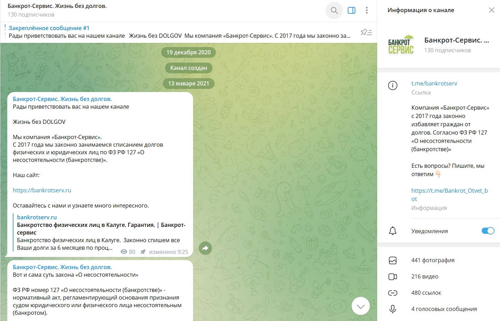This screenshot has height=321, width=500.
Task: Click the Информация label under description
Action: click(x=429, y=208)
